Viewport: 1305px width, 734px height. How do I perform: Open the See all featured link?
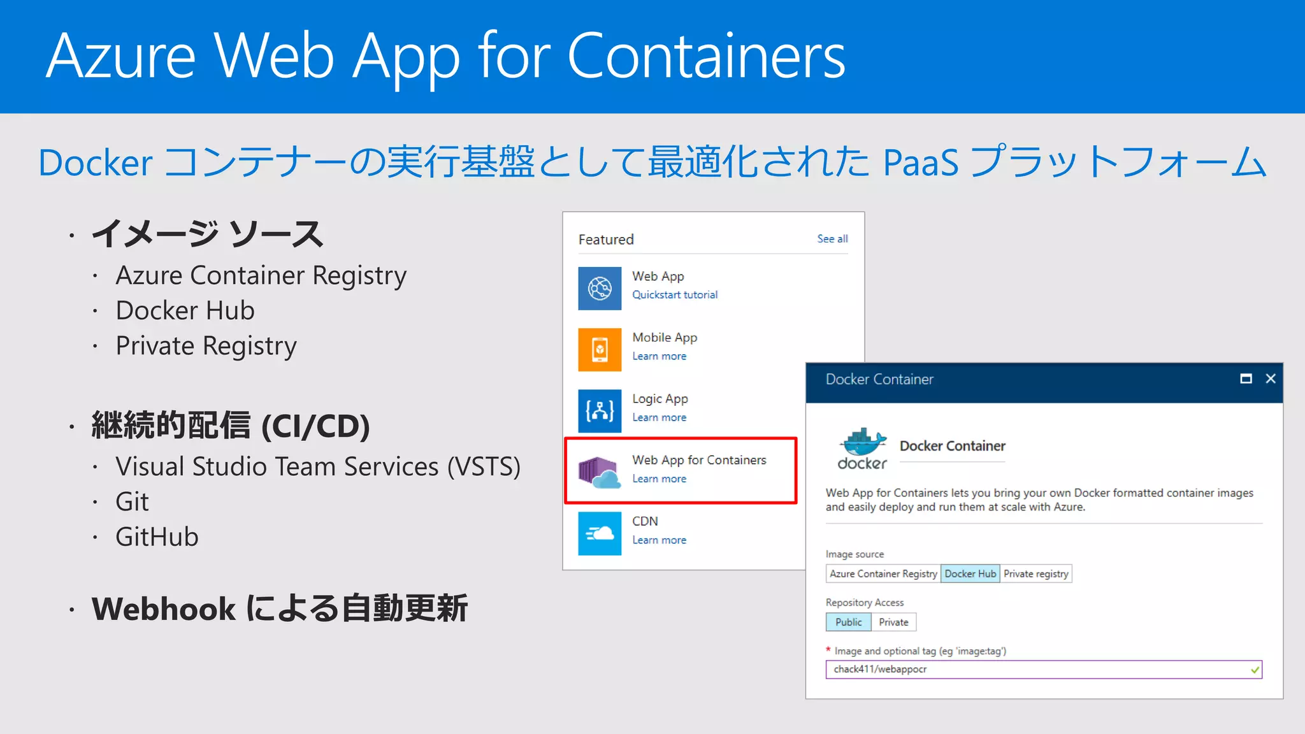pyautogui.click(x=832, y=239)
